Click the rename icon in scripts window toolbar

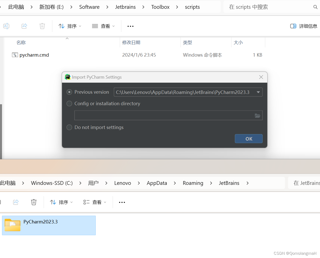pyautogui.click(x=6, y=26)
